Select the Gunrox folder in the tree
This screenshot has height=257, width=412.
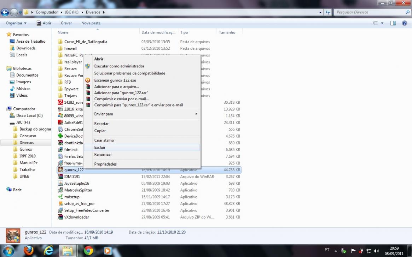(x=26, y=149)
